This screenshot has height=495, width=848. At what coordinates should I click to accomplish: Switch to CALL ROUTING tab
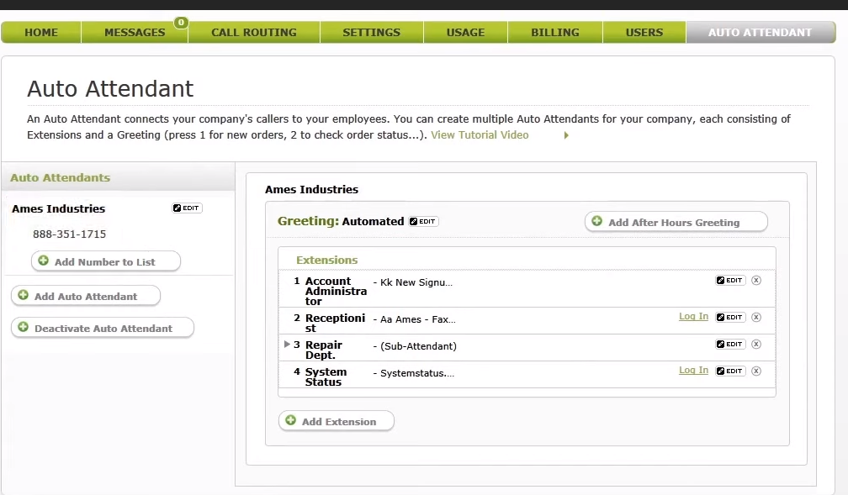254,33
